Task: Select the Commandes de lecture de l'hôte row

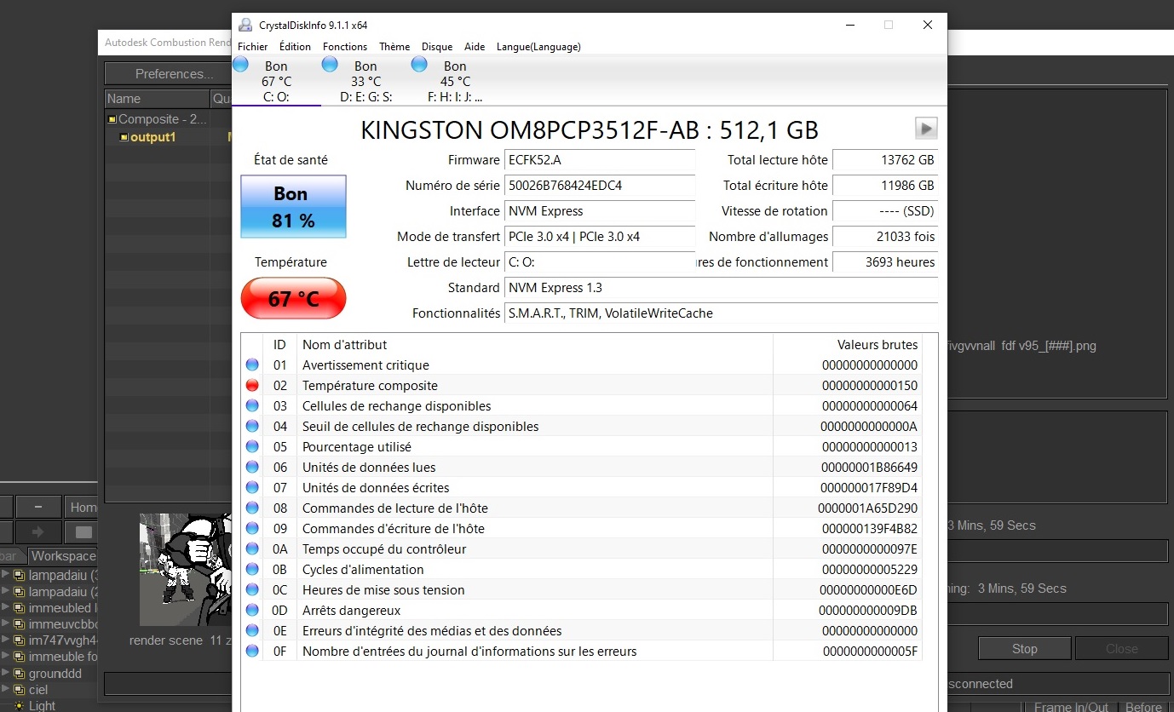Action: point(582,508)
